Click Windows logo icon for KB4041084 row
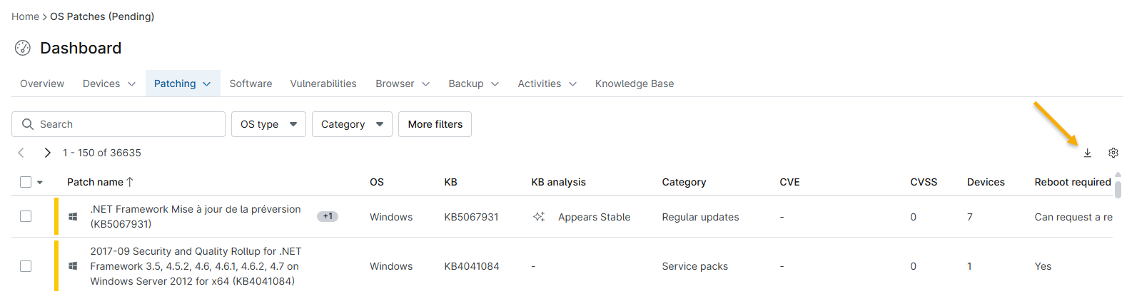Viewport: 1127px width, 294px height. coord(73,266)
